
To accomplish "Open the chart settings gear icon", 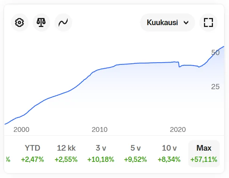I will pyautogui.click(x=19, y=23).
